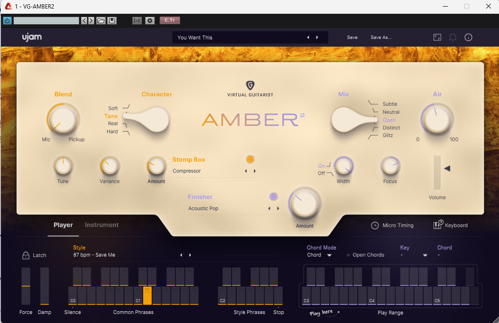Select Open mix setting

pos(389,120)
